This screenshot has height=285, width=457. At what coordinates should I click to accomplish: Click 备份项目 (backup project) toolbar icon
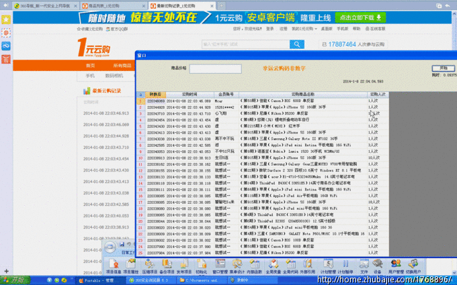tap(167, 266)
